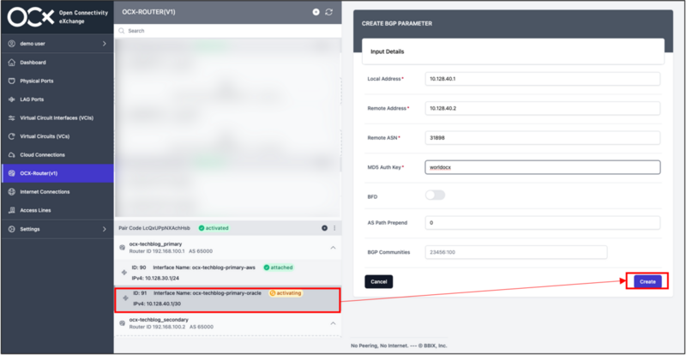
Task: Click the AS Path Prepend field
Action: (x=543, y=222)
